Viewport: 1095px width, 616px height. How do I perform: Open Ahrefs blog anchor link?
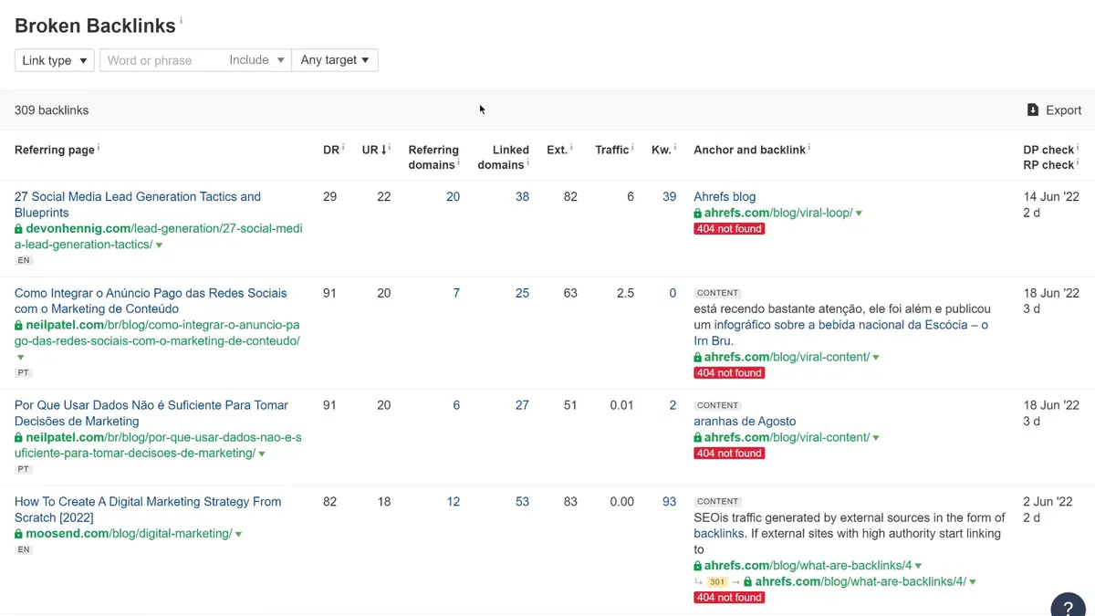[x=725, y=196]
